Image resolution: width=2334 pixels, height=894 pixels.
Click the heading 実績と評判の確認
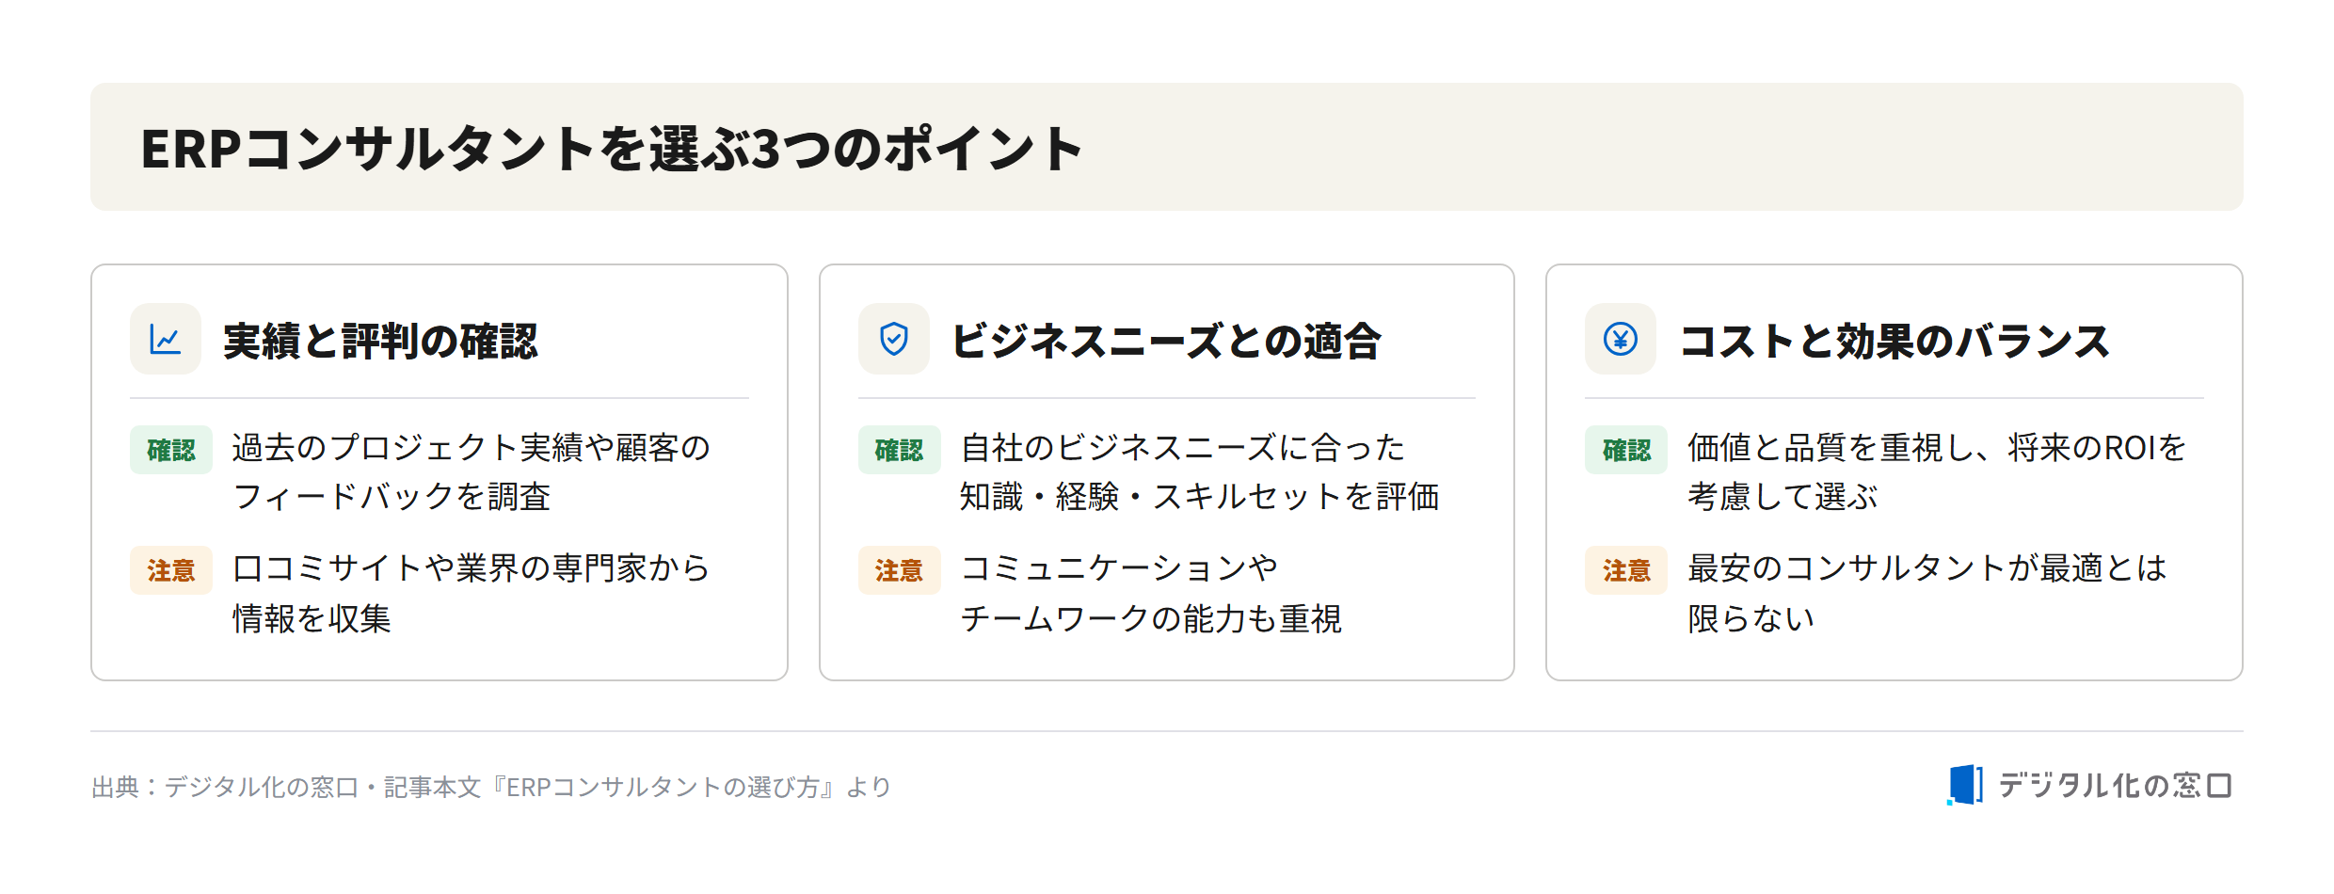point(380,341)
